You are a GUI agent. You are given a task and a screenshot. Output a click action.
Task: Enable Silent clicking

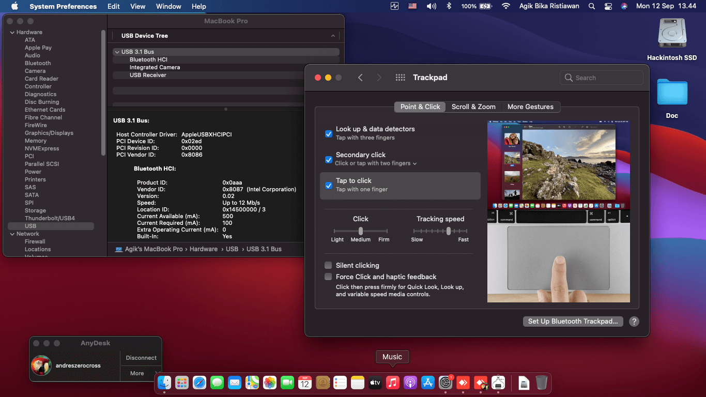[x=328, y=265]
